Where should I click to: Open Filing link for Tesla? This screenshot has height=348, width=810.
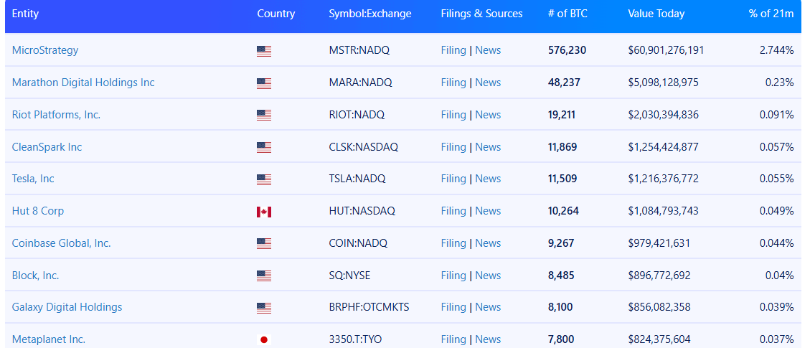coord(453,179)
